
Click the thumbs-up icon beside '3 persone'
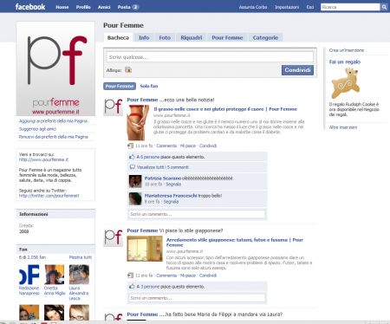point(132,287)
